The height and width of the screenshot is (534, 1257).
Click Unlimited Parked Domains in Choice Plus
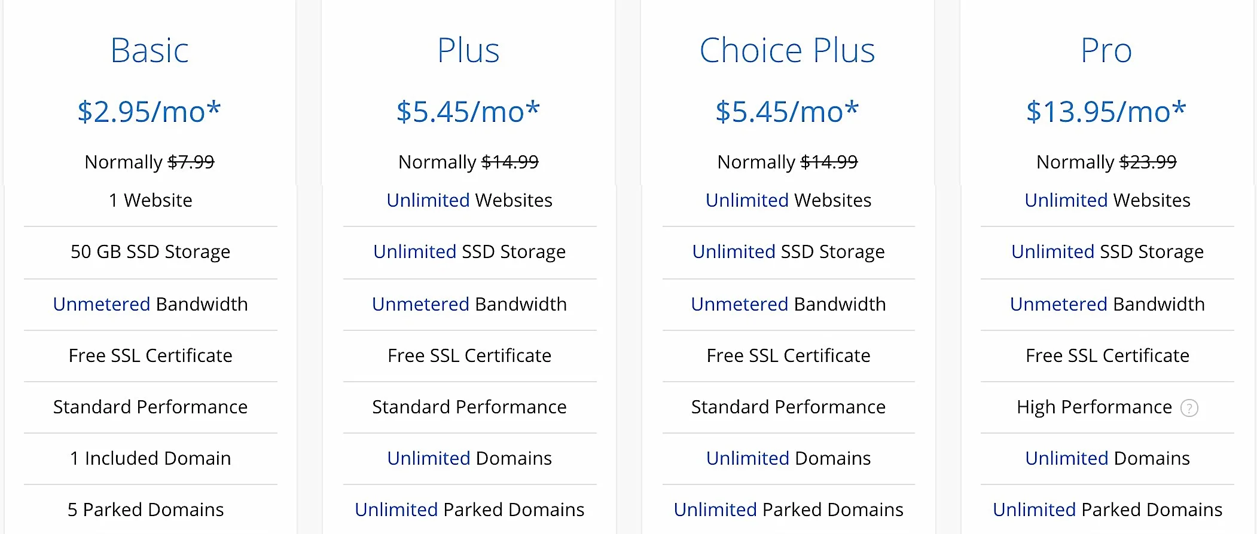coord(788,510)
